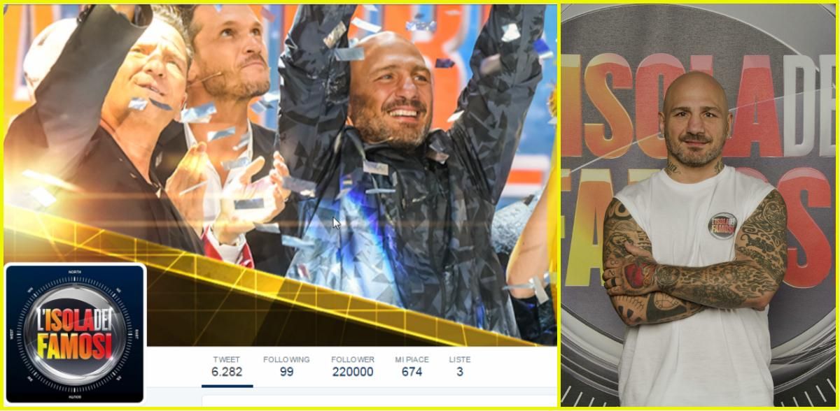Click the L'Isola dei Famosi profile avatar
This screenshot has width=840, height=411.
(x=75, y=333)
